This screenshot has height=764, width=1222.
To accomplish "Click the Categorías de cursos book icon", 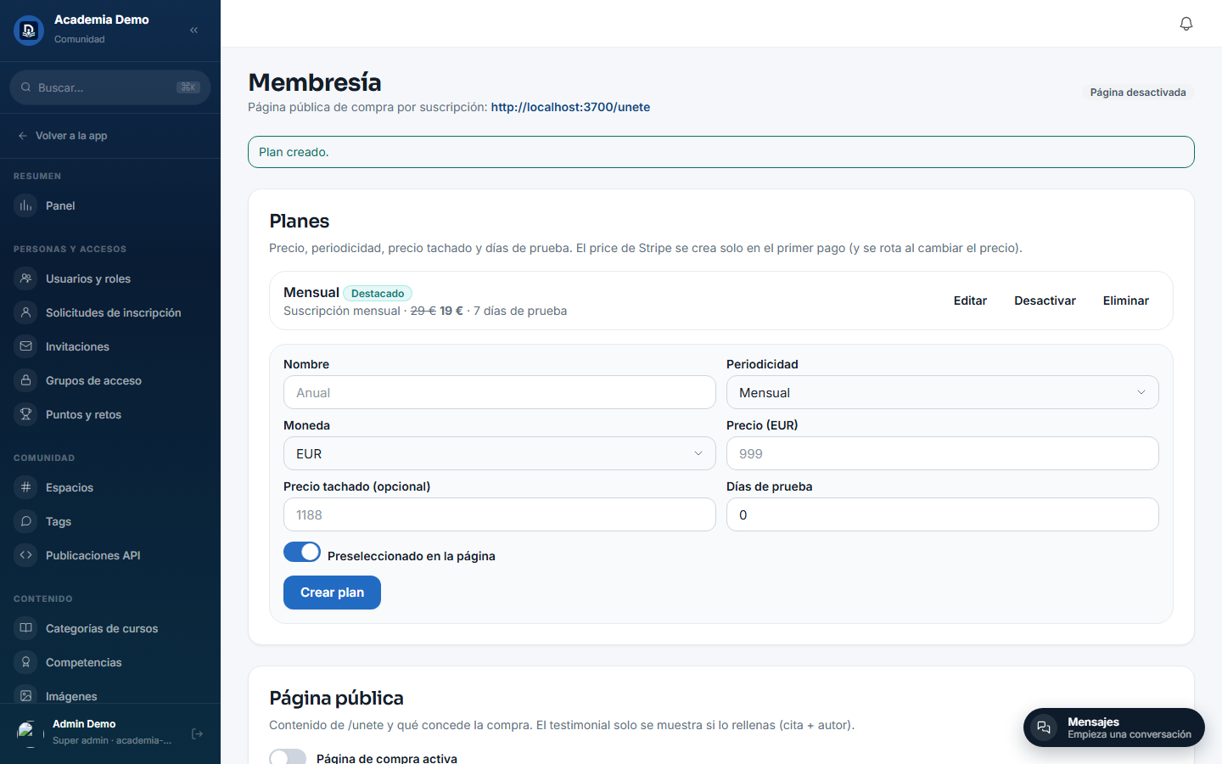I will coord(26,628).
